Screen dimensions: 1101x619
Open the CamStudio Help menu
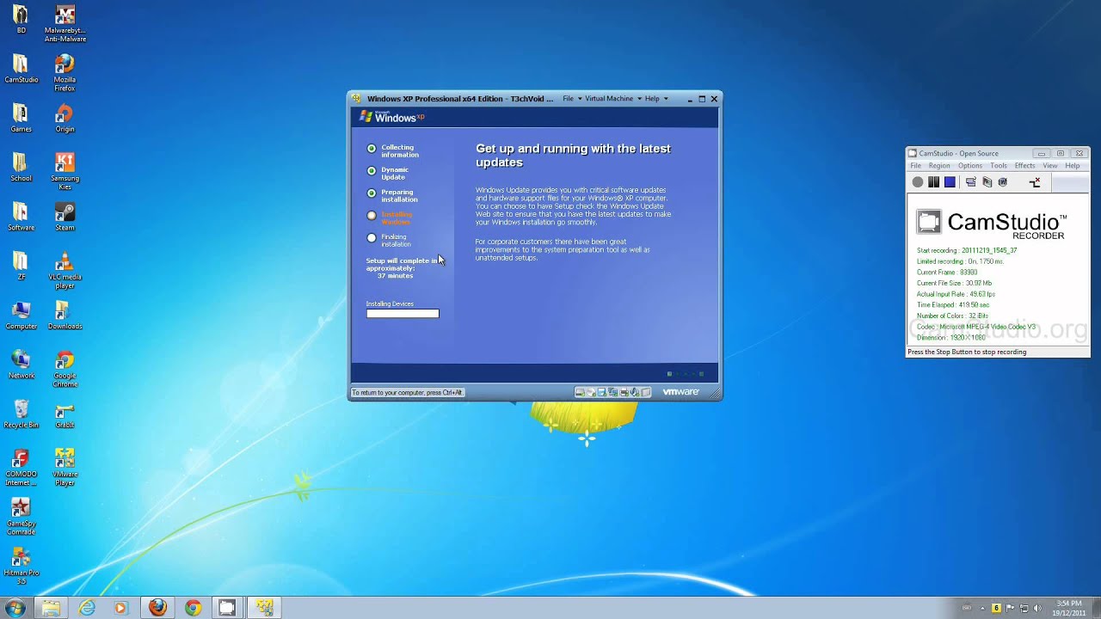[x=1073, y=166]
